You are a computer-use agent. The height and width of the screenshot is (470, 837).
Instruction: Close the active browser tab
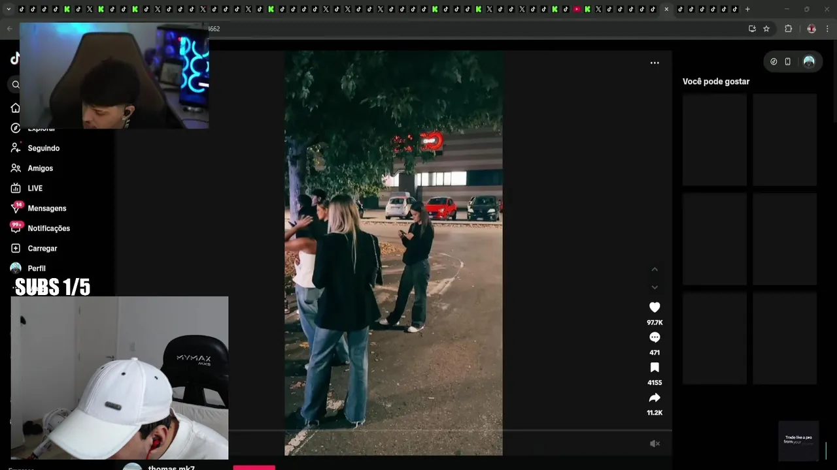click(x=666, y=9)
